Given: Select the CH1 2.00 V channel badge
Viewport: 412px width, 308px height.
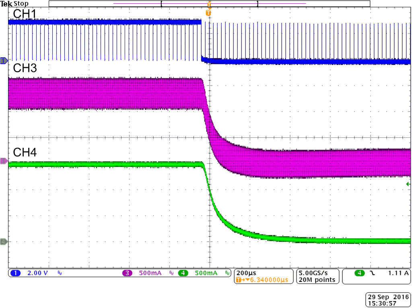Looking at the screenshot, I should point(15,273).
